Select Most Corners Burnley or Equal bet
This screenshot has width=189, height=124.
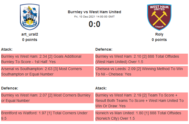47,98
